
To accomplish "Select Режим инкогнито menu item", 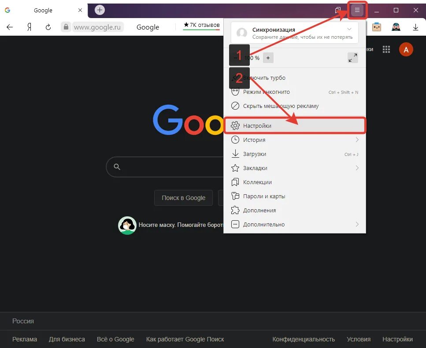I will click(295, 92).
